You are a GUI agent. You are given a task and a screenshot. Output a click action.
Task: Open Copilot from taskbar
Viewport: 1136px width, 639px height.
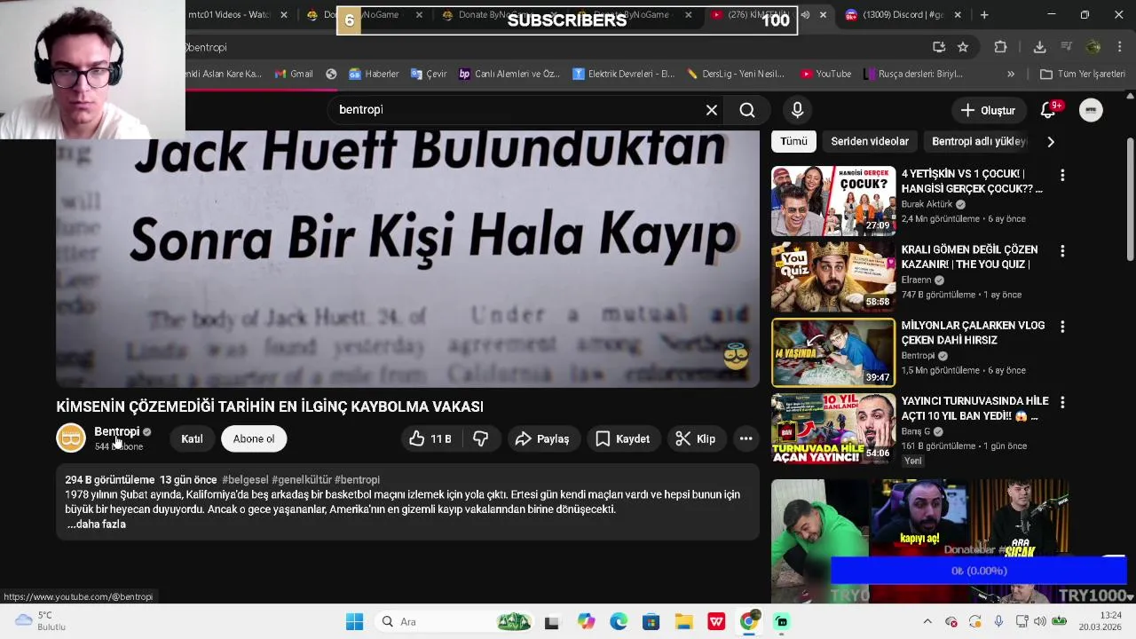[x=586, y=621]
